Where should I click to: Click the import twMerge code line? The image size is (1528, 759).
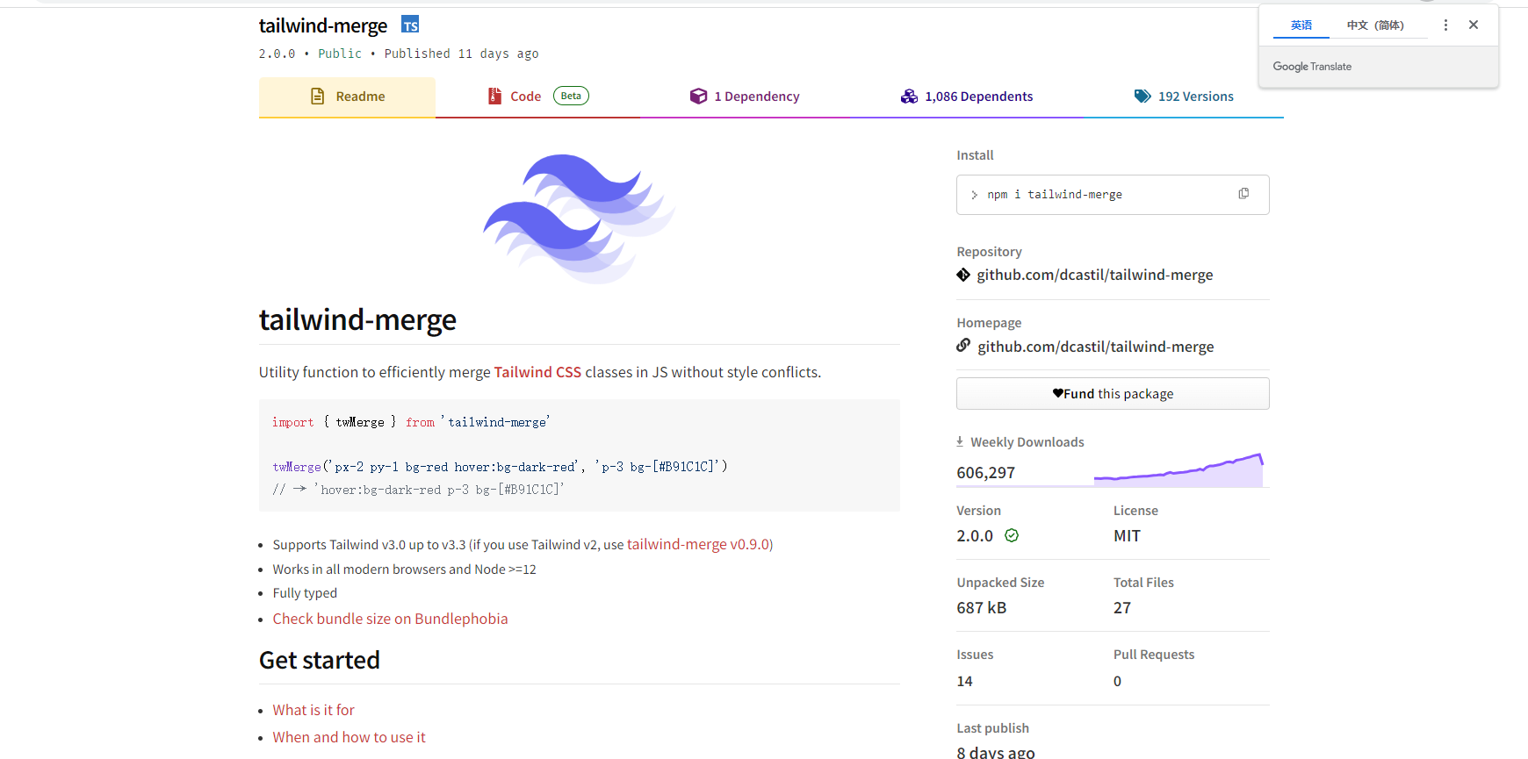tap(411, 422)
